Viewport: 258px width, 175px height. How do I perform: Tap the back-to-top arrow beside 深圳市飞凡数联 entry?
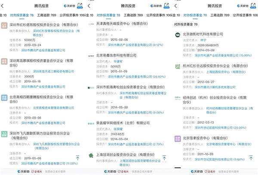coord(77,158)
